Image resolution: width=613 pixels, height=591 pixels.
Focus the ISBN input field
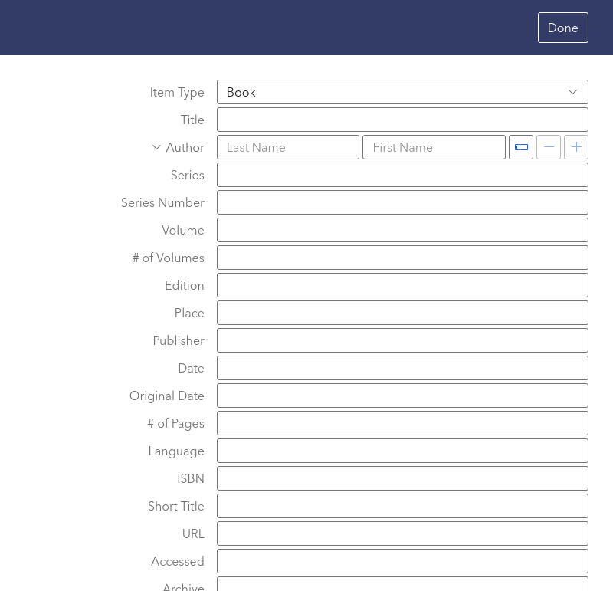pyautogui.click(x=402, y=478)
